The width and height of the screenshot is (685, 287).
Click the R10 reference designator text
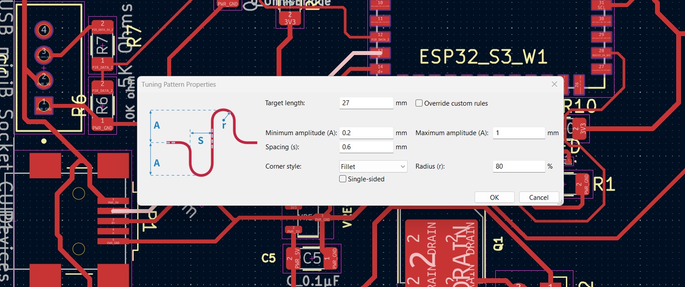tap(580, 106)
